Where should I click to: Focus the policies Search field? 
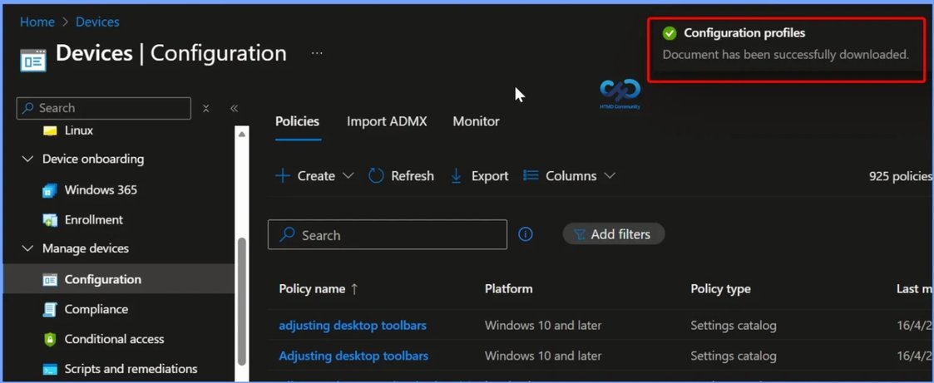[388, 235]
